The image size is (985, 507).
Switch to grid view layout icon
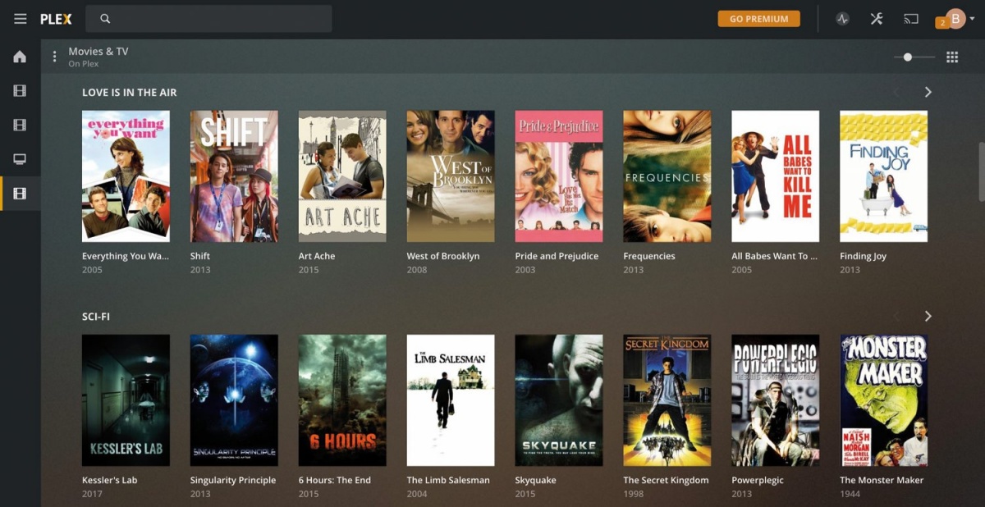coord(952,57)
